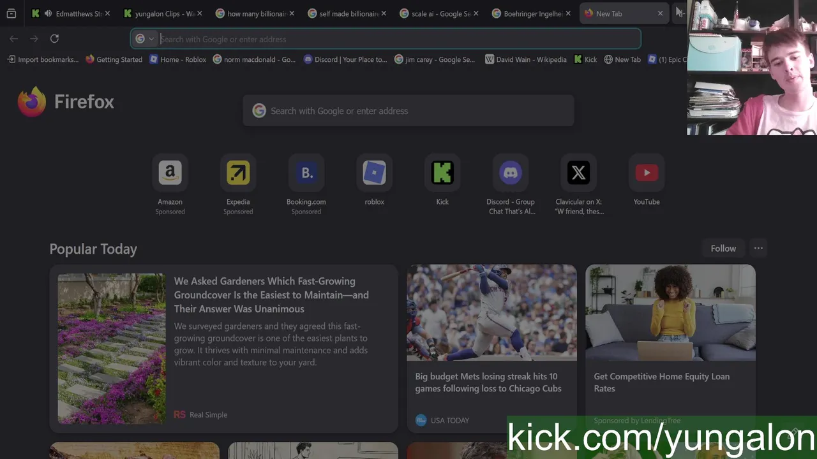This screenshot has height=459, width=817.
Task: Open the Expedia shortcut tile
Action: pos(238,173)
